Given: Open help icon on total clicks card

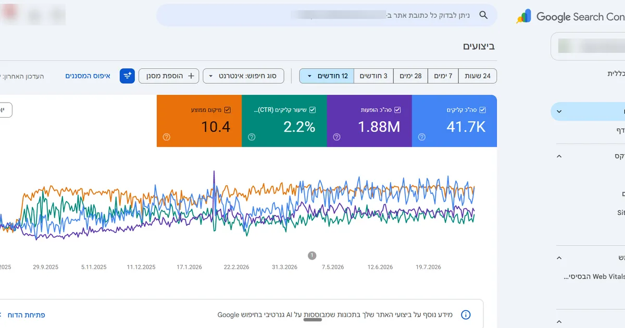Looking at the screenshot, I should point(422,137).
